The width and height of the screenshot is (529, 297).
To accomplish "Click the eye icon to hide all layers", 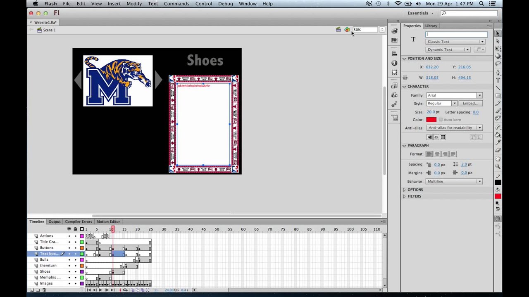I will point(69,229).
